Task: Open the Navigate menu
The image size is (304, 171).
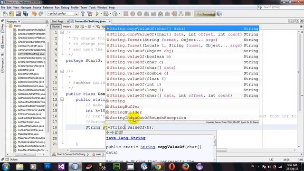Action: pyautogui.click(x=26, y=8)
